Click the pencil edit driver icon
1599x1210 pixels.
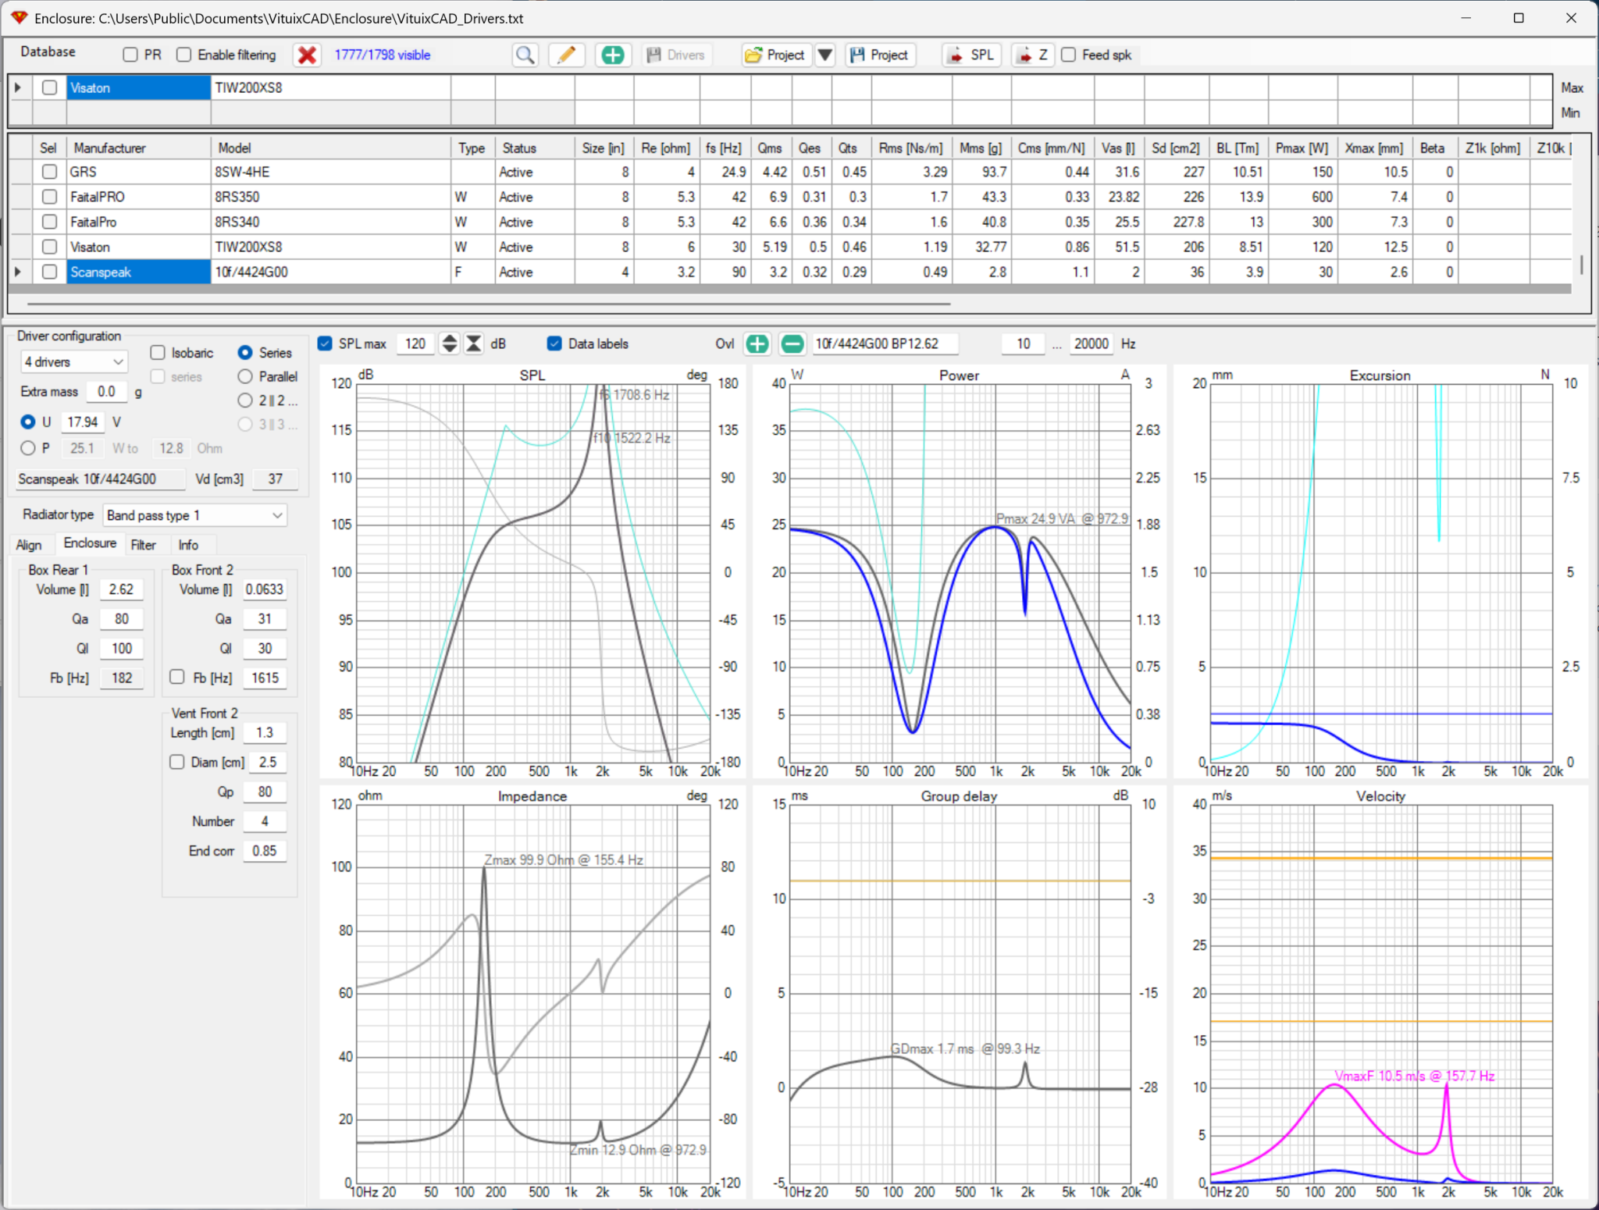567,55
